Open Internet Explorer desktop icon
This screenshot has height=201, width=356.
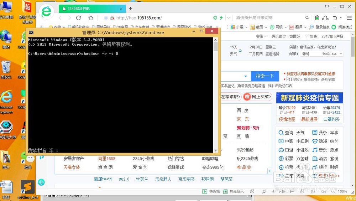6,102
